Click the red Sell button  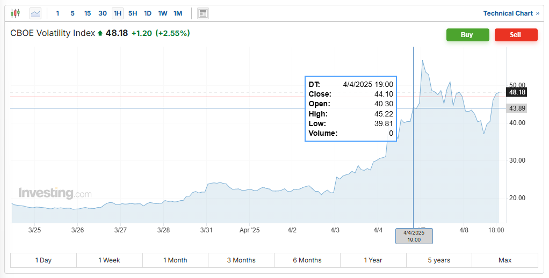click(516, 35)
